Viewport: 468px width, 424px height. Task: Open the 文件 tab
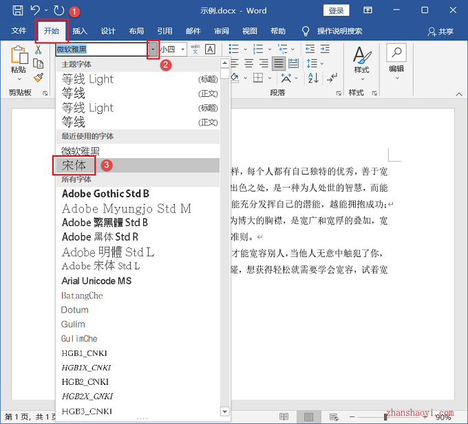(x=19, y=31)
